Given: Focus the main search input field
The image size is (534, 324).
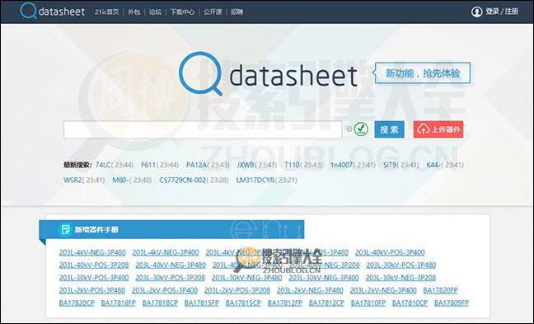Looking at the screenshot, I should point(203,129).
